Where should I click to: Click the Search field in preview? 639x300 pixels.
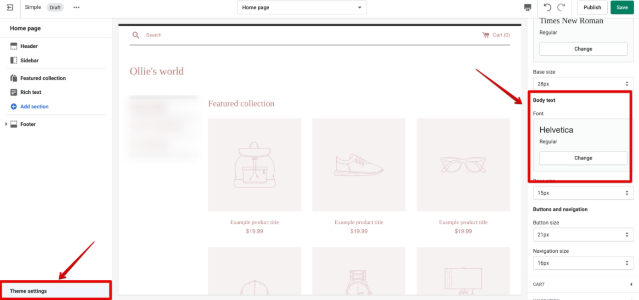pyautogui.click(x=153, y=35)
